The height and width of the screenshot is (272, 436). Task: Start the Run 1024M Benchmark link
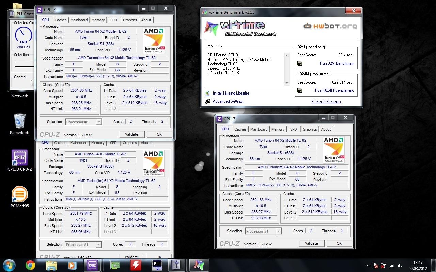334,90
